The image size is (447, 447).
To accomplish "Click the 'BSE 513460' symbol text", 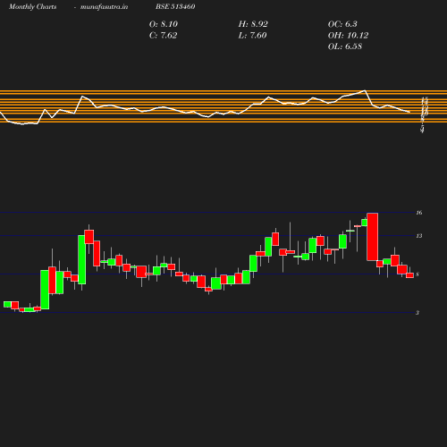I will (175, 6).
